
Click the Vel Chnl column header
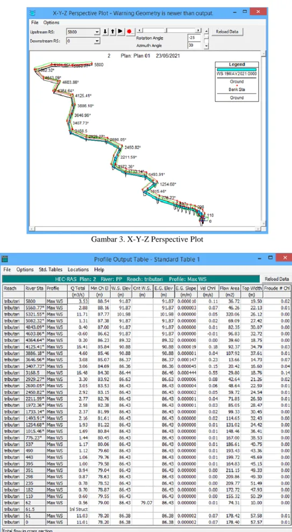point(207,288)
